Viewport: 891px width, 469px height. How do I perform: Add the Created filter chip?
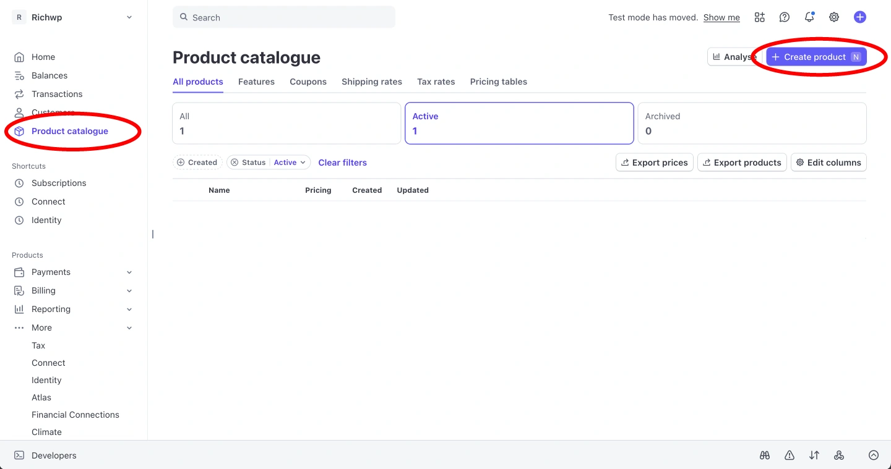click(x=197, y=163)
